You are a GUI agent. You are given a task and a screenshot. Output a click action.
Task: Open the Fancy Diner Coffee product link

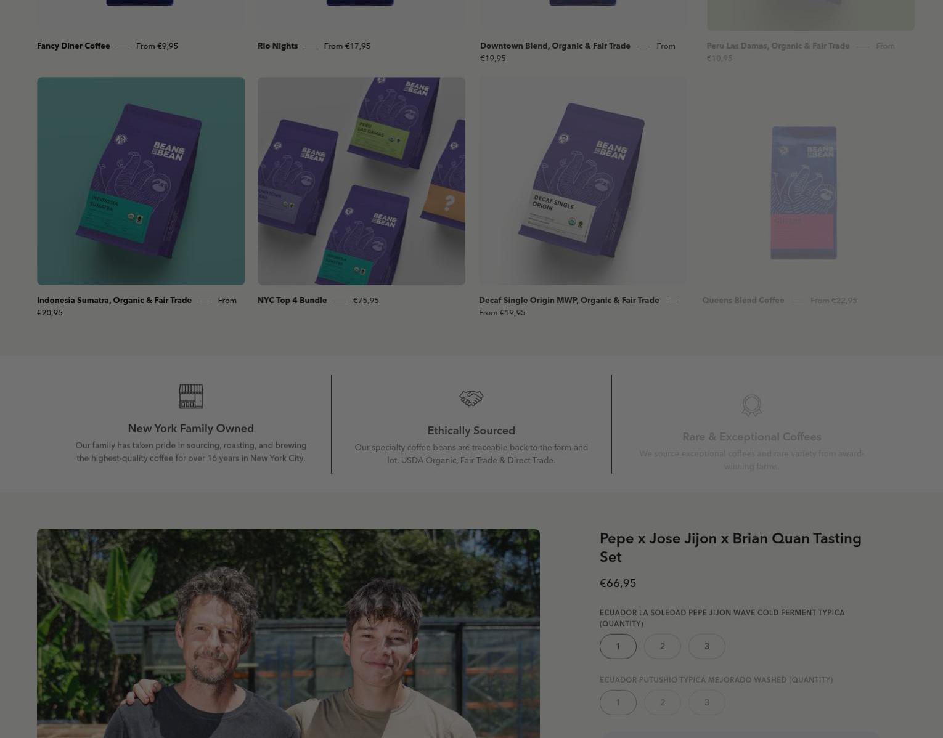pyautogui.click(x=73, y=46)
